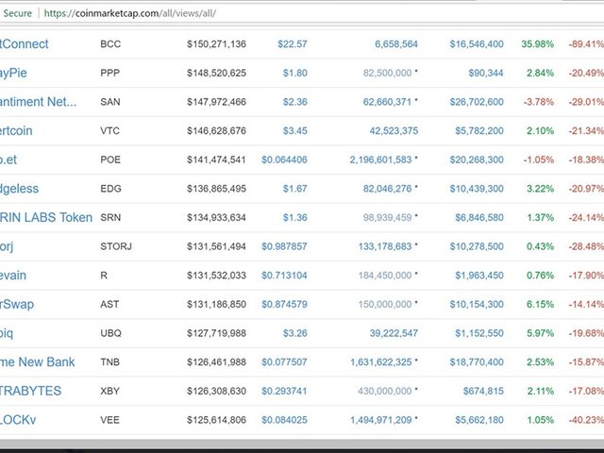Click the Secure label in address bar
The image size is (604, 453).
17,13
